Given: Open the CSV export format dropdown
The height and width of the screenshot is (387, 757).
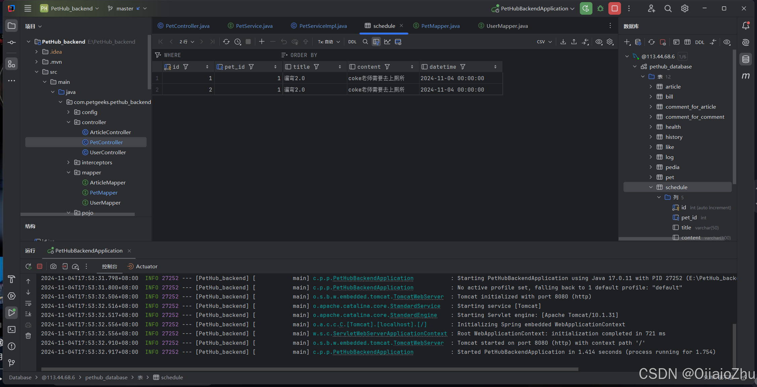Looking at the screenshot, I should pos(544,42).
